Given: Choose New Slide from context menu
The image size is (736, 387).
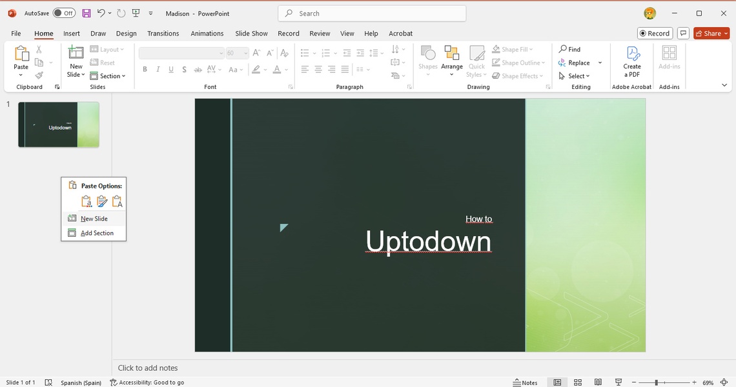Looking at the screenshot, I should click(94, 219).
